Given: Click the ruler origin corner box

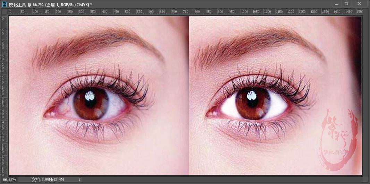Looking at the screenshot, I should tap(5, 12).
